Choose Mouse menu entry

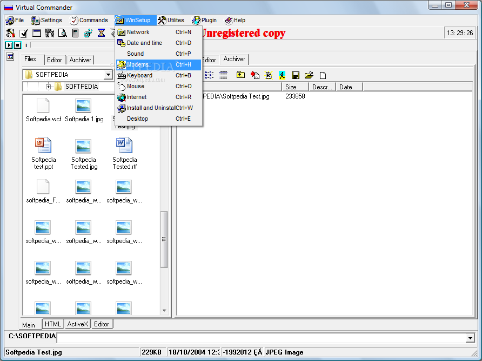click(x=159, y=86)
